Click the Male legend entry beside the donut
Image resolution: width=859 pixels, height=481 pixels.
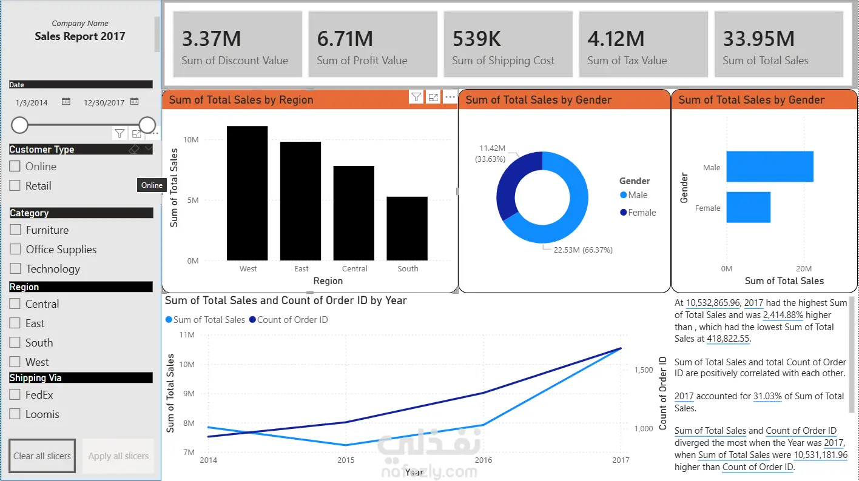pos(633,195)
